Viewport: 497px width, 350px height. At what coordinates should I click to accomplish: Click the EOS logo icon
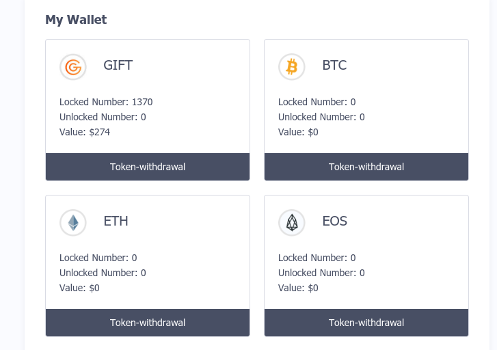291,223
